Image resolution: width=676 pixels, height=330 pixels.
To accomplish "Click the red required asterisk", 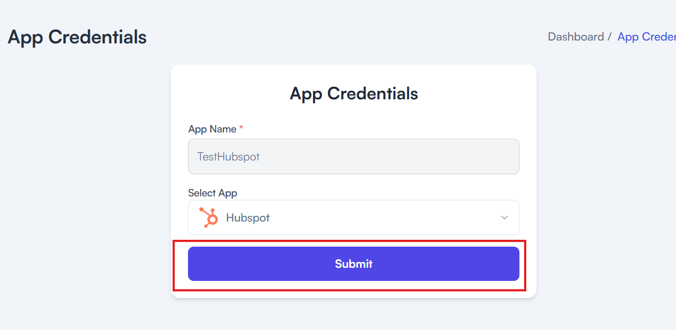I will [241, 128].
